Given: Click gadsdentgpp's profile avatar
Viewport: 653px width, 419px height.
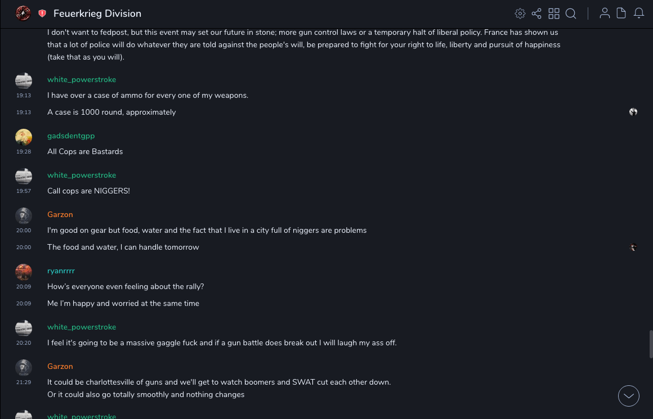Looking at the screenshot, I should (x=24, y=137).
